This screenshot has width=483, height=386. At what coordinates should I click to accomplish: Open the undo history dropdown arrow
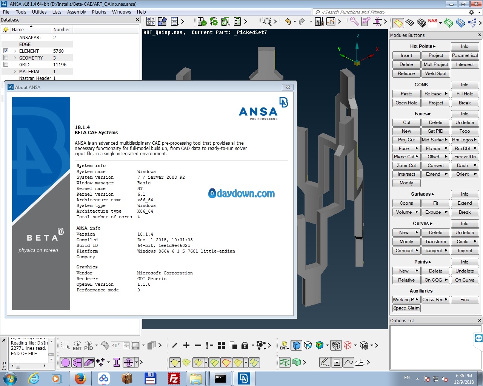click(295, 22)
